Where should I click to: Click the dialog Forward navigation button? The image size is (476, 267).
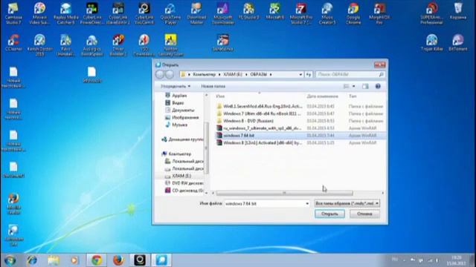[170, 74]
